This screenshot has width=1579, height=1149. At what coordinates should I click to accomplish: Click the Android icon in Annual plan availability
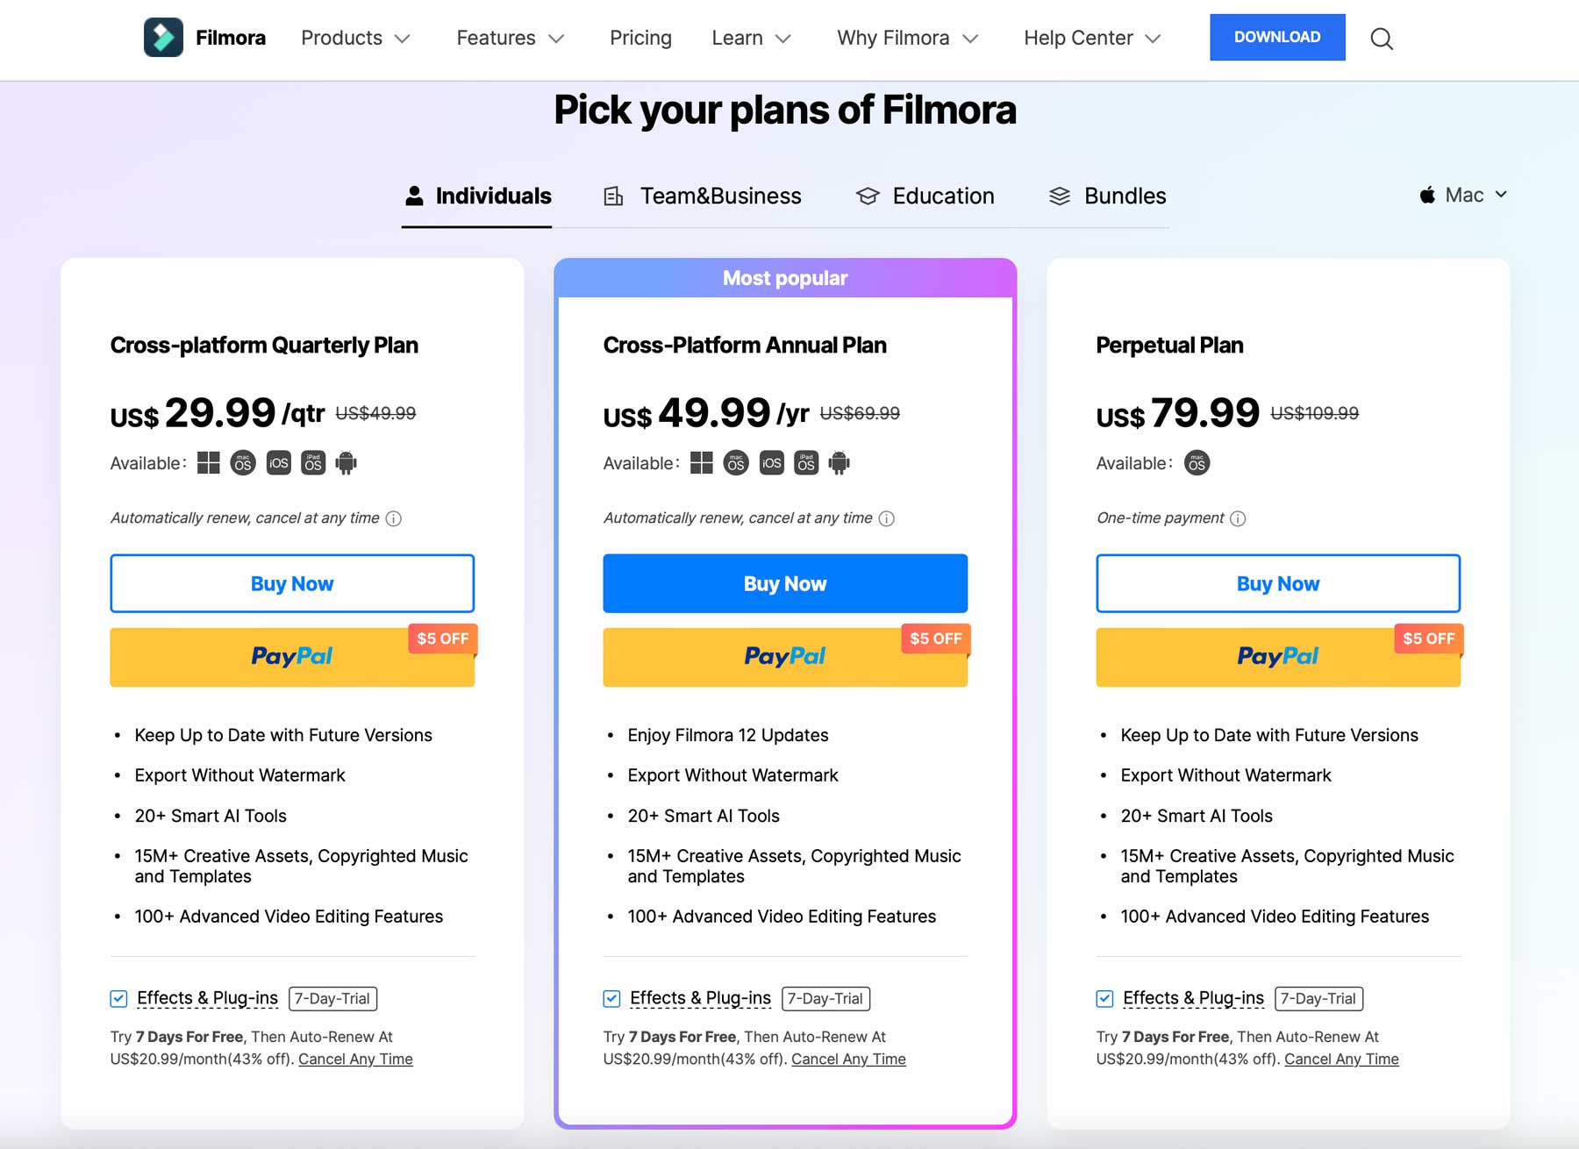point(840,463)
